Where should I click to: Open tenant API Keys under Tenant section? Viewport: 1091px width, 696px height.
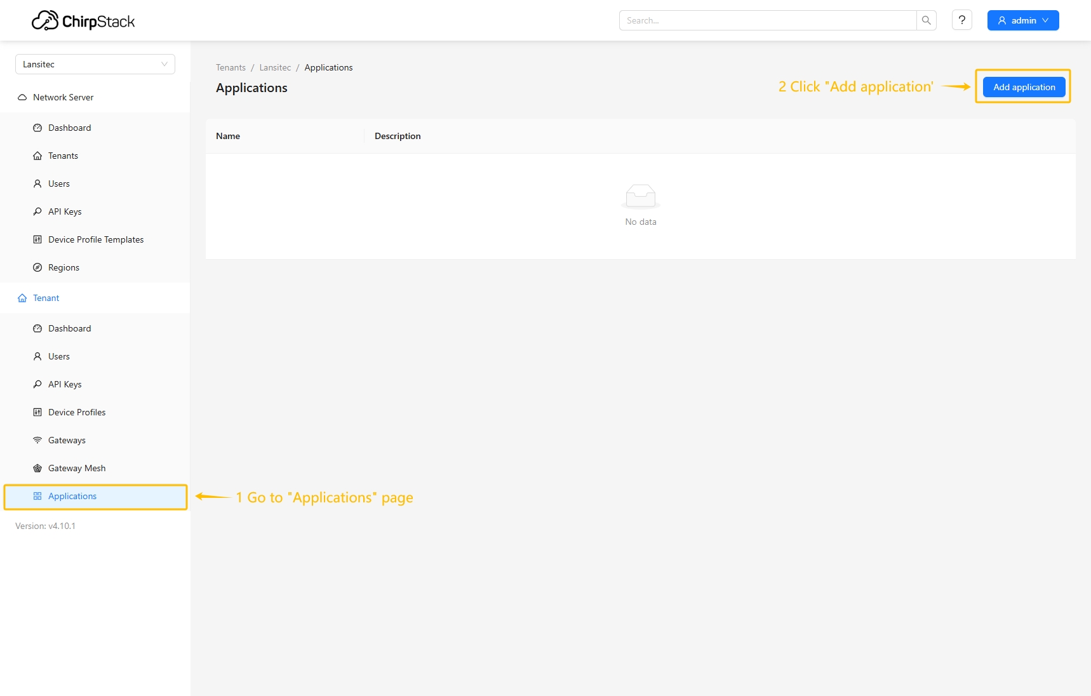point(65,384)
